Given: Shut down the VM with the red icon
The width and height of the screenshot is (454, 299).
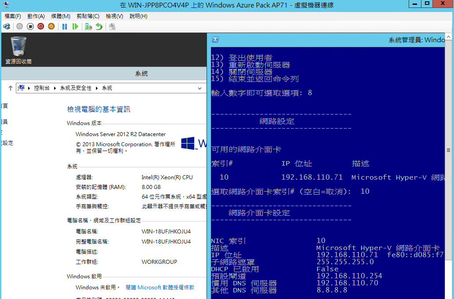Looking at the screenshot, I should 41,26.
